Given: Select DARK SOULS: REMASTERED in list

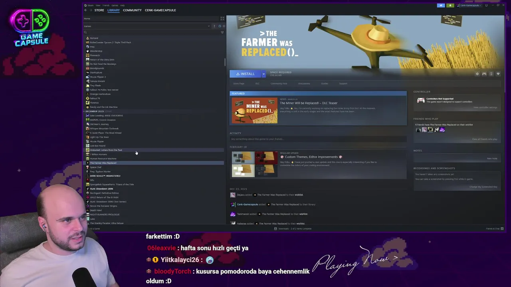Looking at the screenshot, I should (x=154, y=176).
